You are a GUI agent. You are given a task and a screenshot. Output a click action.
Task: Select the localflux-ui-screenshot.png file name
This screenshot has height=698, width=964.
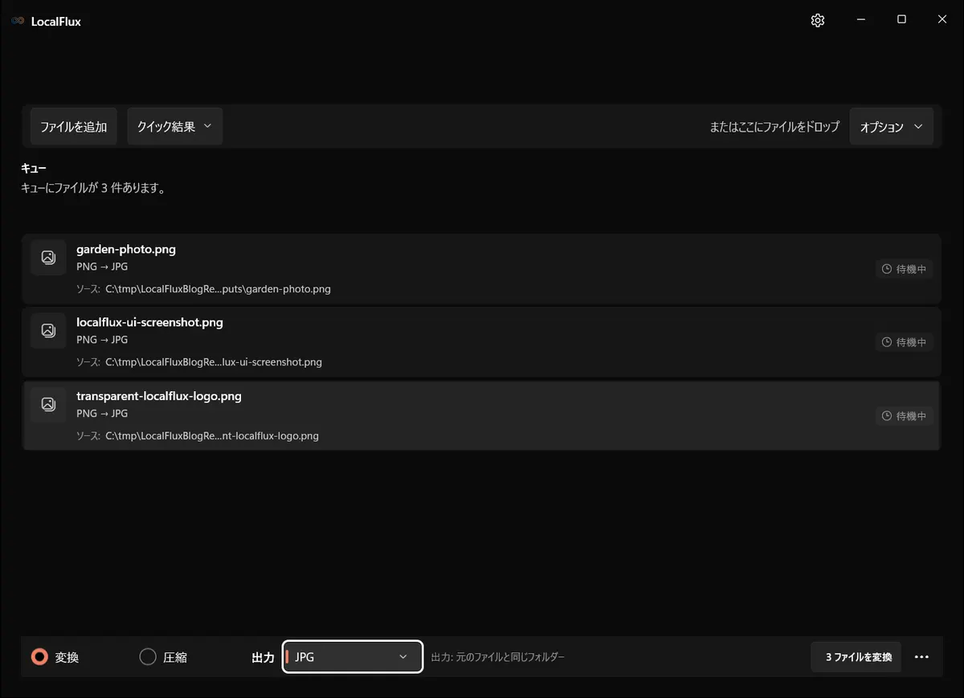(149, 322)
